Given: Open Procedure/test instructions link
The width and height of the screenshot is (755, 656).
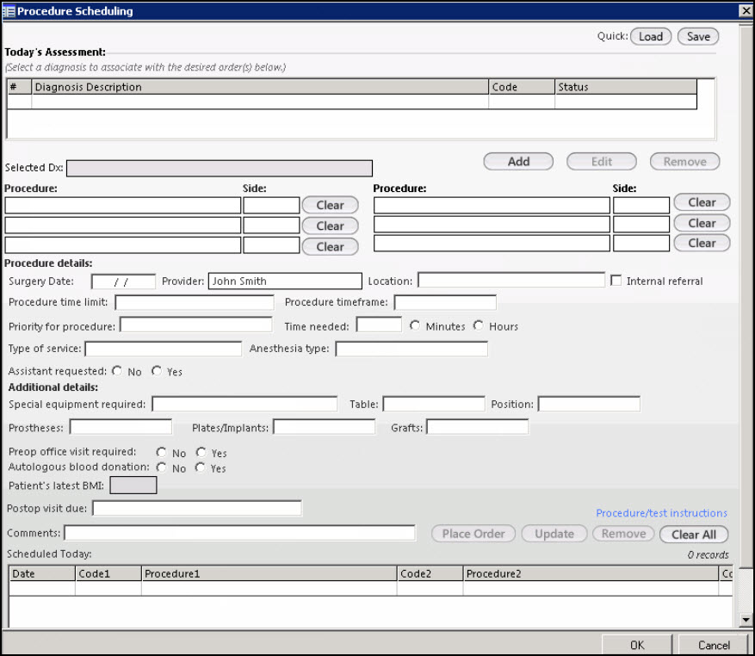Looking at the screenshot, I should (661, 513).
